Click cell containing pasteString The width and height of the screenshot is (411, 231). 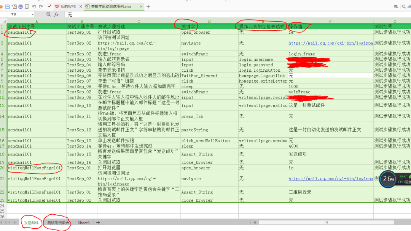point(209,130)
